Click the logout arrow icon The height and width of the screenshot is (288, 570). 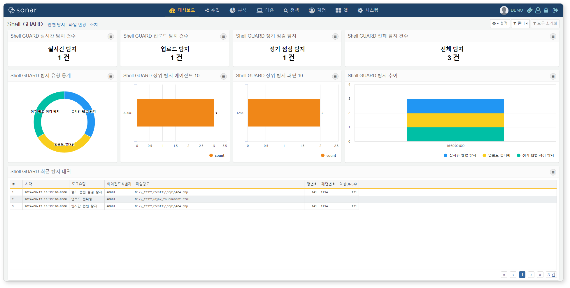pos(555,10)
